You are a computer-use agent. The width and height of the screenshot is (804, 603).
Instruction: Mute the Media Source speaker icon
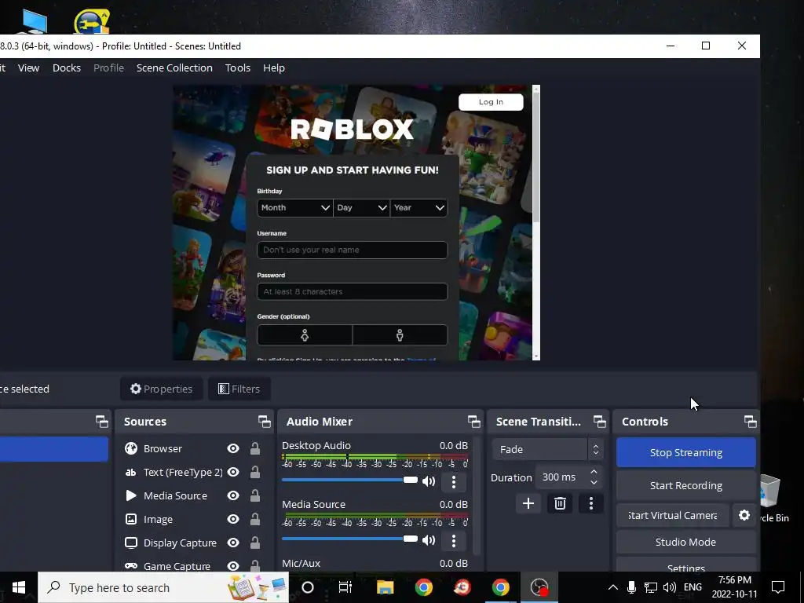pyautogui.click(x=429, y=540)
